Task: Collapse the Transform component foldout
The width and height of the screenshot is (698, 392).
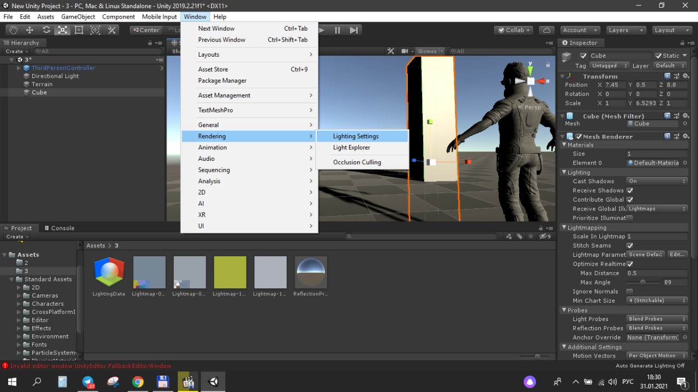Action: coord(563,76)
